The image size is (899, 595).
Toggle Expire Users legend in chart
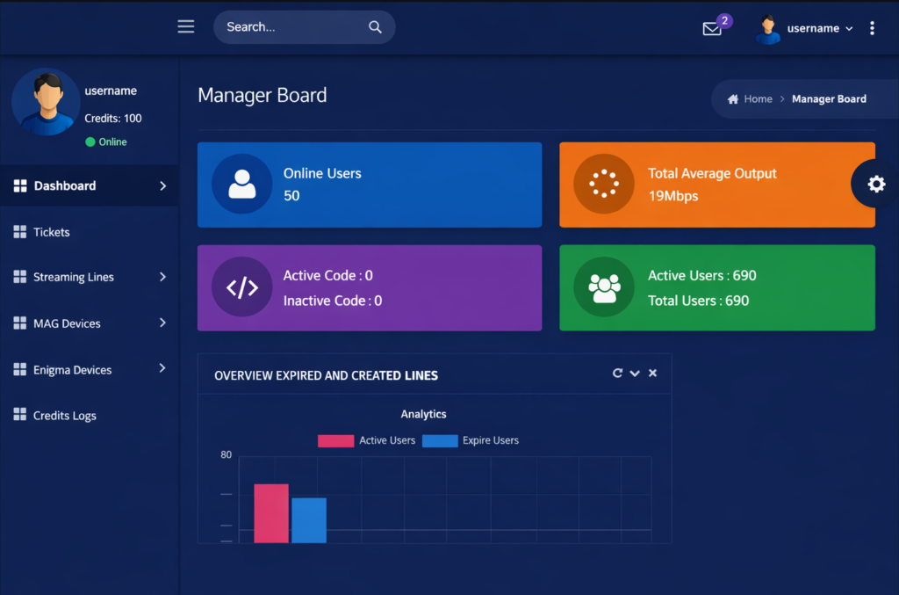pyautogui.click(x=471, y=440)
